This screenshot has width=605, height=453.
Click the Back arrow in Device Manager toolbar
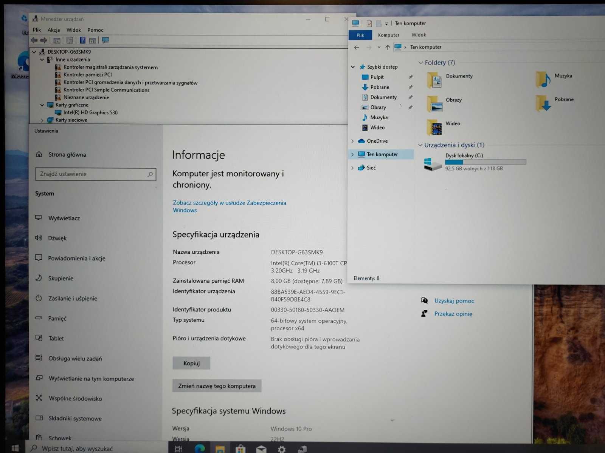point(34,40)
